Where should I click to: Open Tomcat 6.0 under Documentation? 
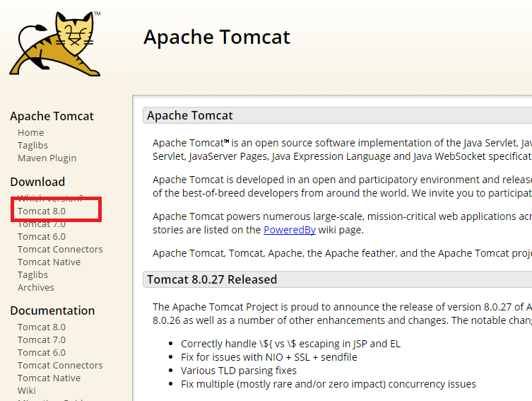point(42,352)
